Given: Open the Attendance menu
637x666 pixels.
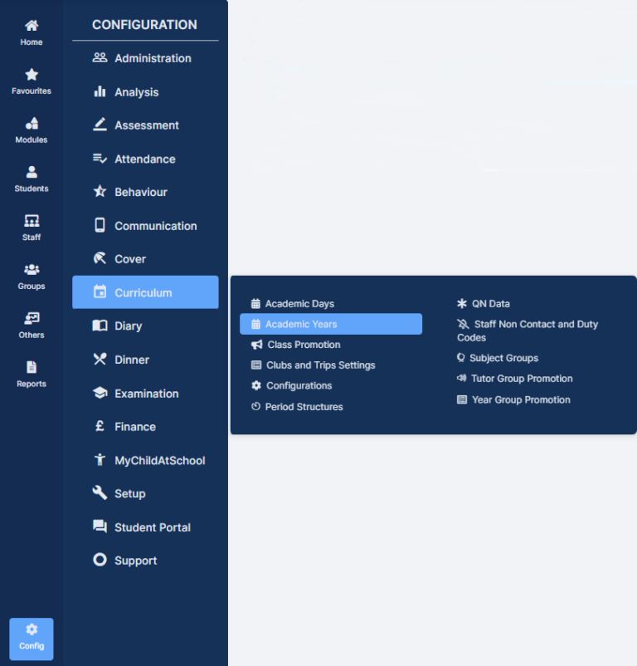Looking at the screenshot, I should click(145, 159).
